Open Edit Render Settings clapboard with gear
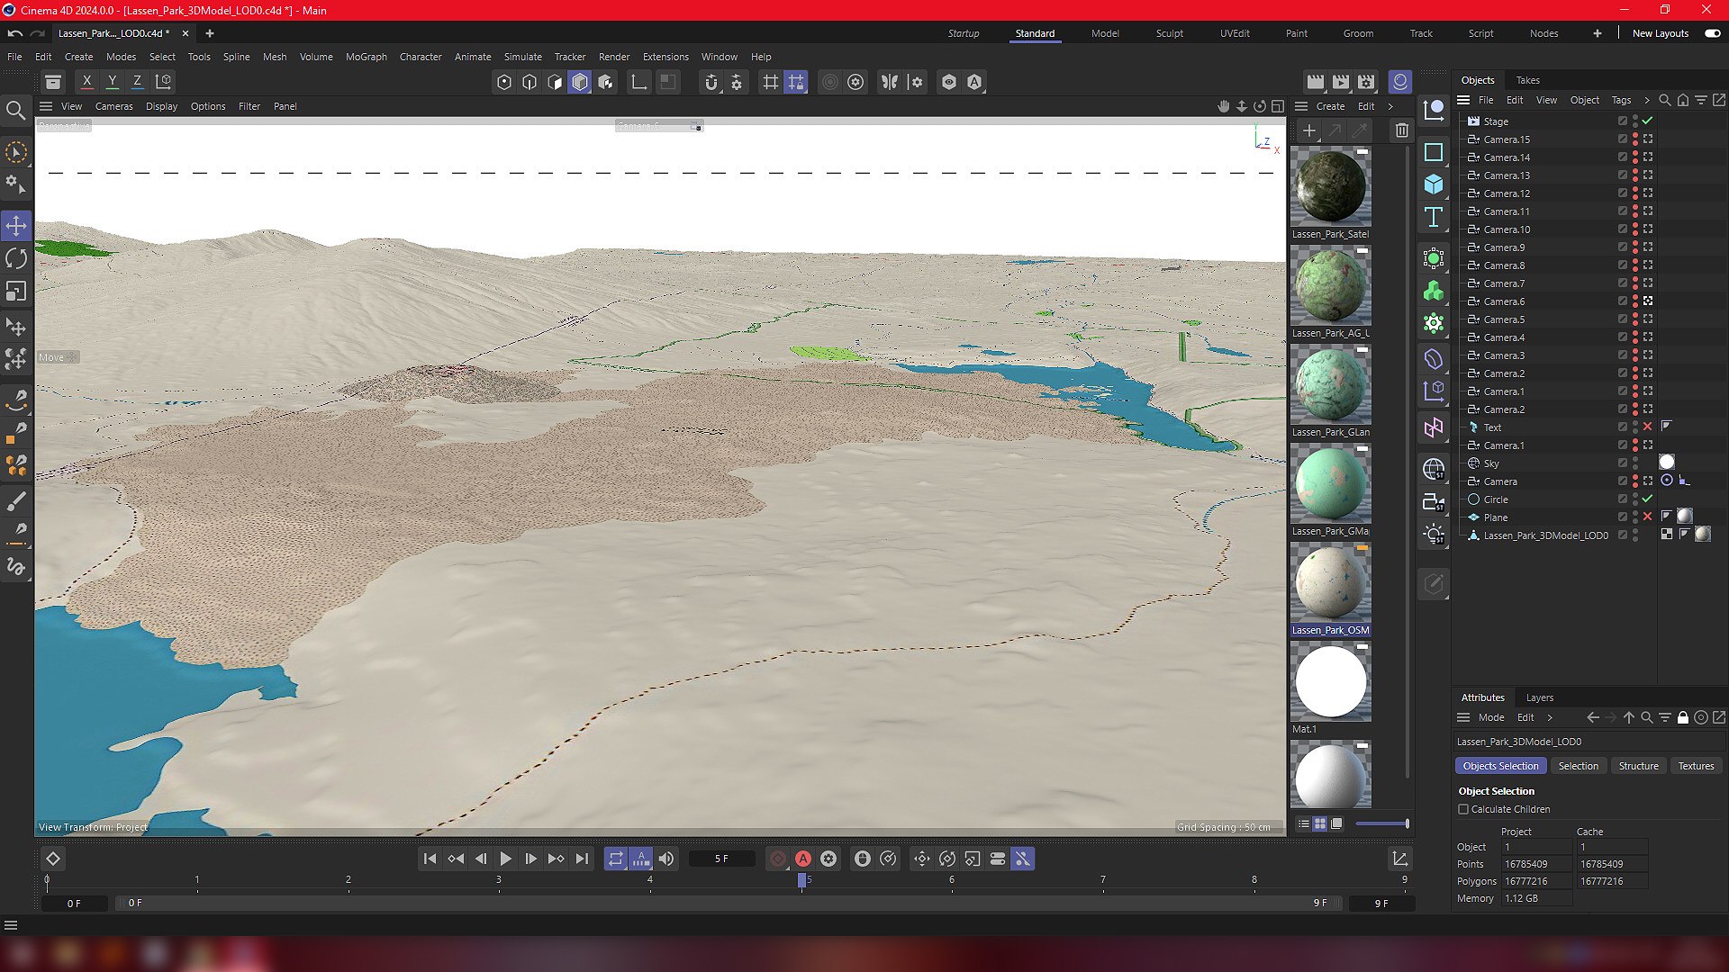Viewport: 1729px width, 972px height. click(1366, 82)
